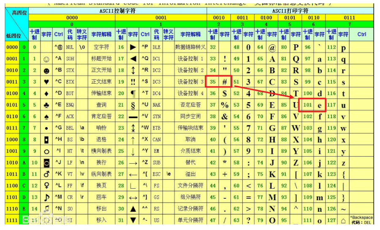Click the "回车" description cell
380x230 pixels.
[101, 197]
